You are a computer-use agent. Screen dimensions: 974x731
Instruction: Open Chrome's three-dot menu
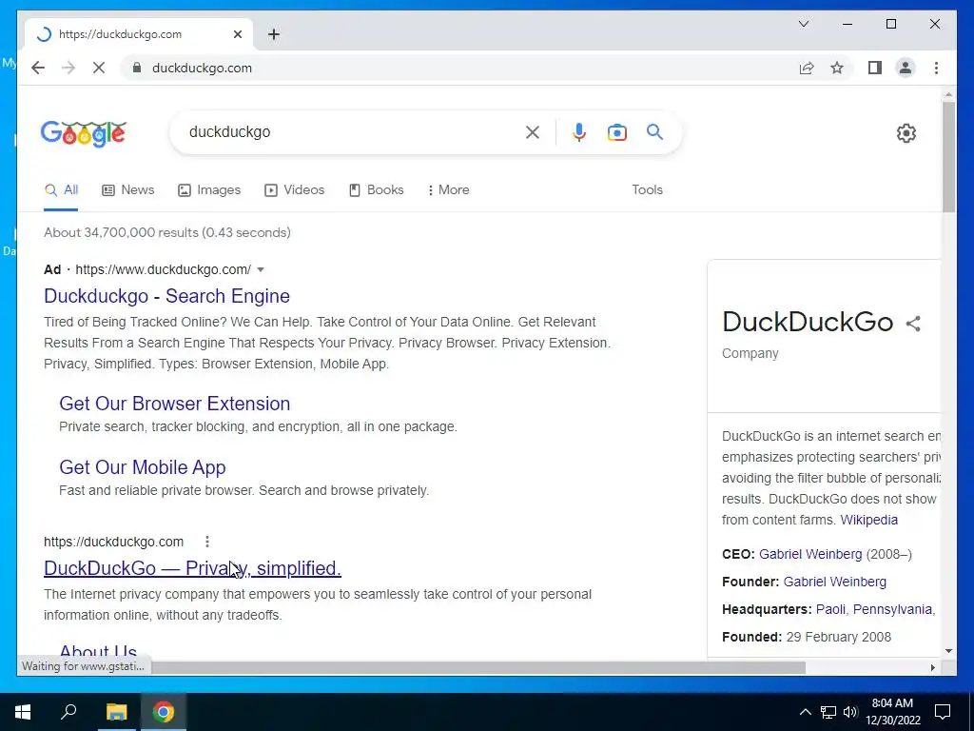click(936, 68)
